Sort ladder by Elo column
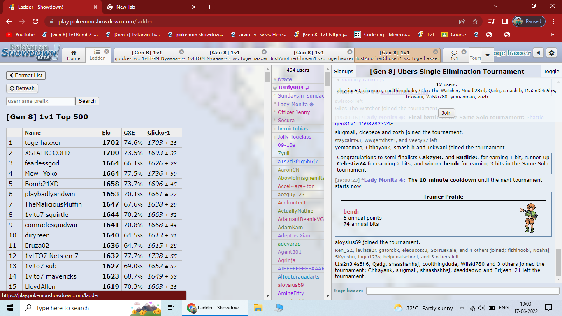The height and width of the screenshot is (316, 562). pos(106,132)
